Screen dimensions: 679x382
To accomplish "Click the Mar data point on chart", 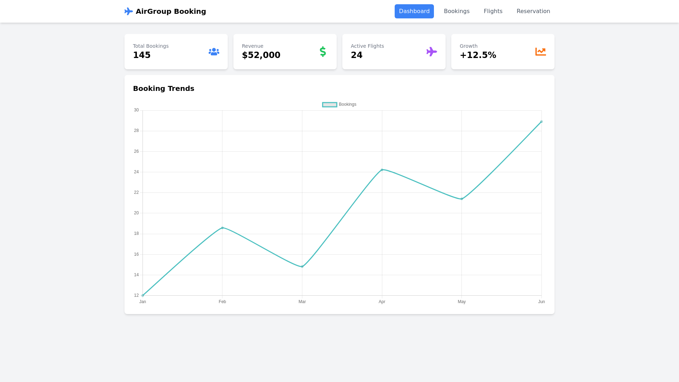I will [302, 267].
